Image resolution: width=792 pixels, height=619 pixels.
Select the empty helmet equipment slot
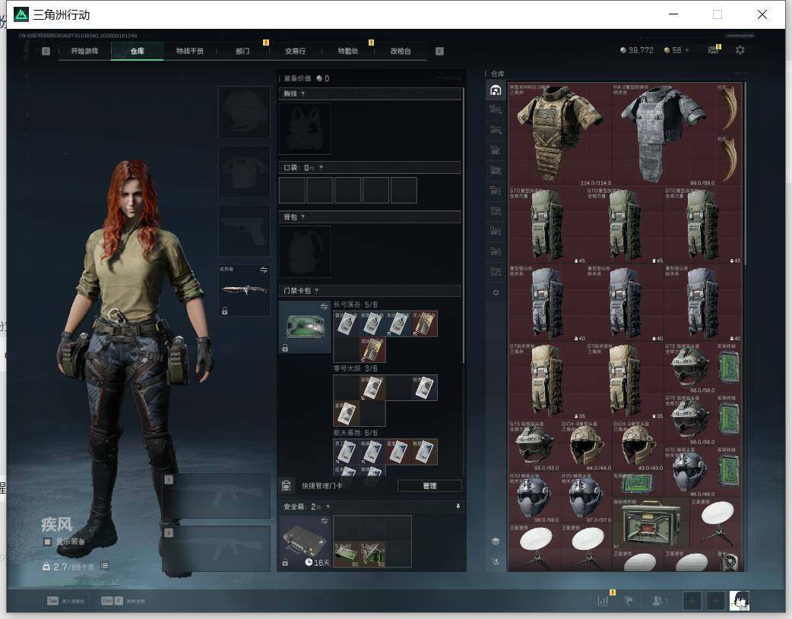click(244, 112)
